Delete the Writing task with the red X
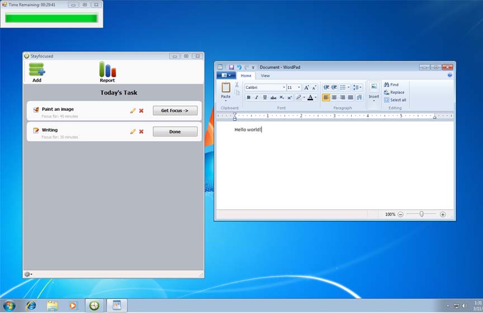483x313 pixels. click(x=141, y=131)
